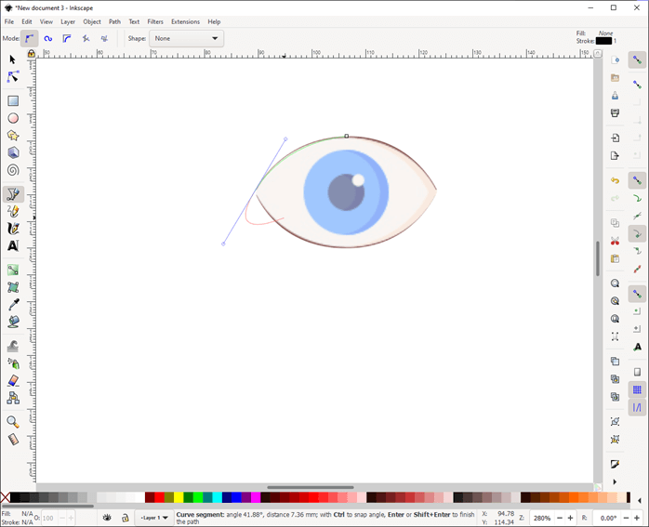
Task: Click the zoom percentage field
Action: click(541, 518)
